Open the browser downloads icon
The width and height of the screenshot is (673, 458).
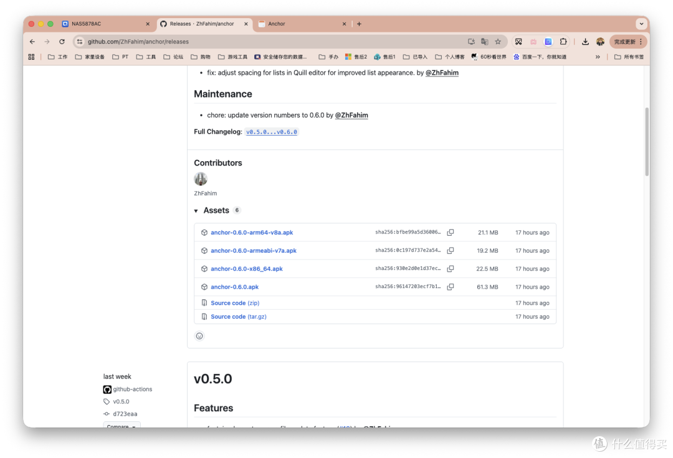[x=585, y=42]
